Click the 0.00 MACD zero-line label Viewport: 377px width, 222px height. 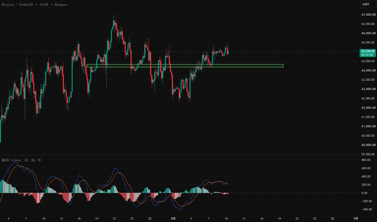tap(364, 193)
